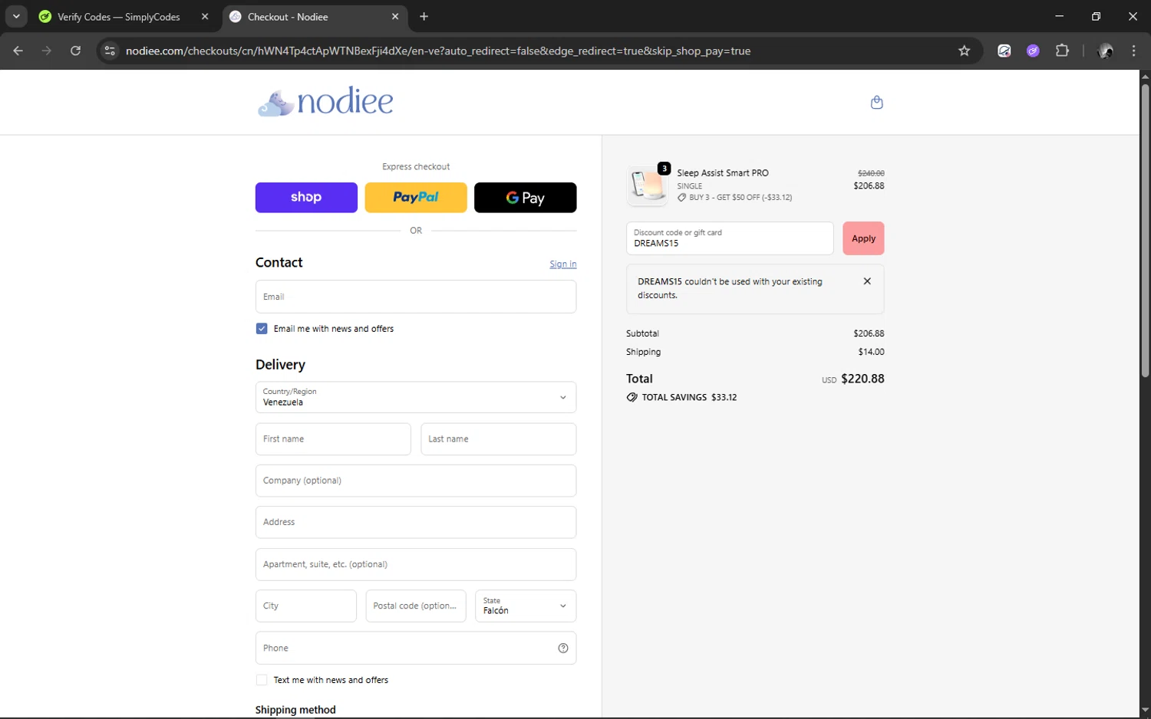1151x719 pixels.
Task: Click into the Phone field
Action: click(416, 648)
